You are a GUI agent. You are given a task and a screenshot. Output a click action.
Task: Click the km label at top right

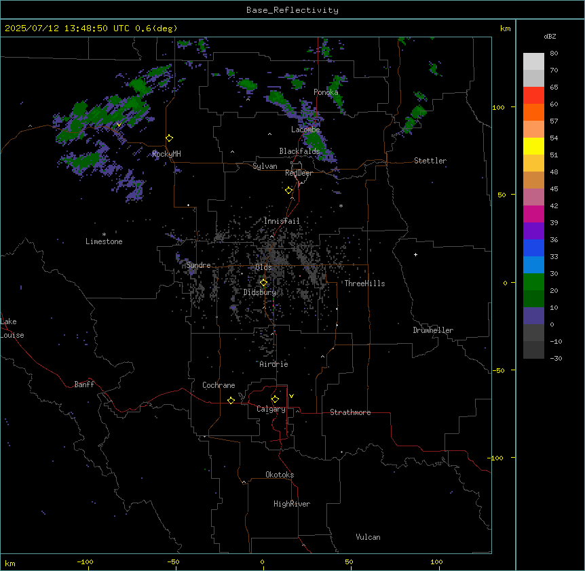tap(506, 28)
